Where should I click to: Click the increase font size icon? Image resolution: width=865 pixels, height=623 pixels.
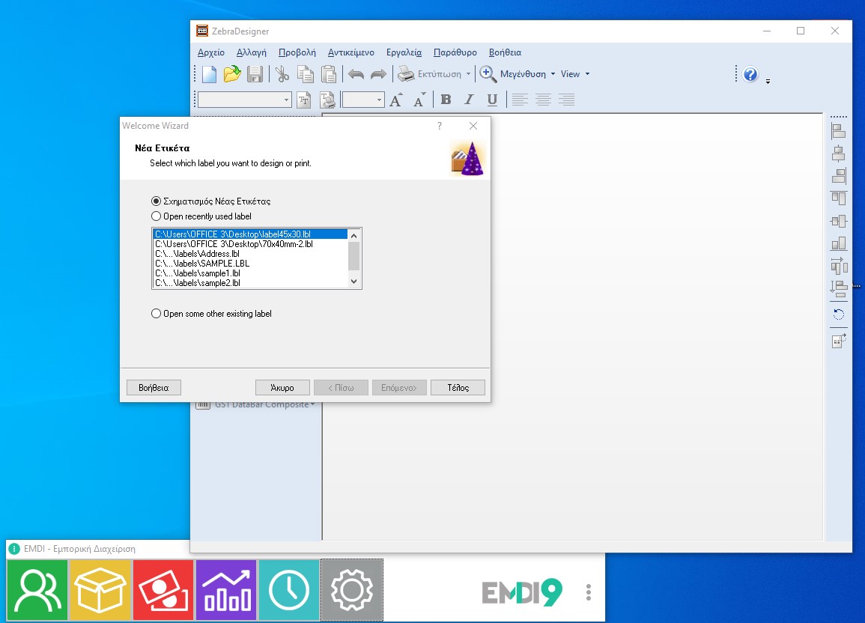[x=396, y=100]
